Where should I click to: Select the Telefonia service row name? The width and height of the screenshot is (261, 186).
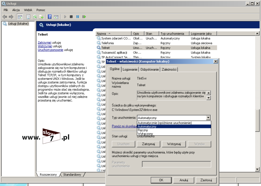click(x=108, y=43)
